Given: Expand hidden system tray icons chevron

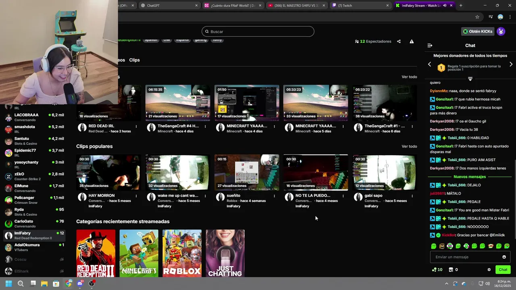Looking at the screenshot, I should (x=446, y=284).
